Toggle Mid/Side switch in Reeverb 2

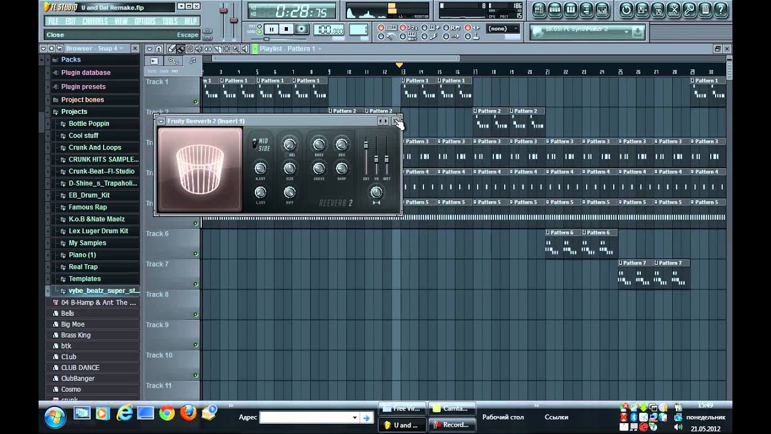point(255,143)
